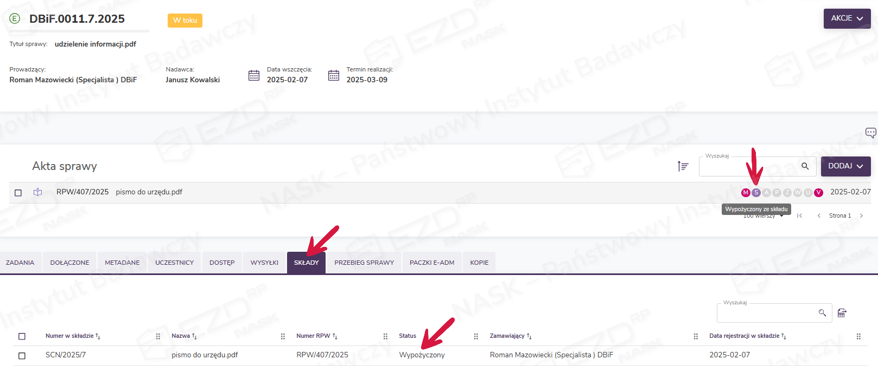
Task: Expand the DODAJ dropdown button
Action: point(845,166)
